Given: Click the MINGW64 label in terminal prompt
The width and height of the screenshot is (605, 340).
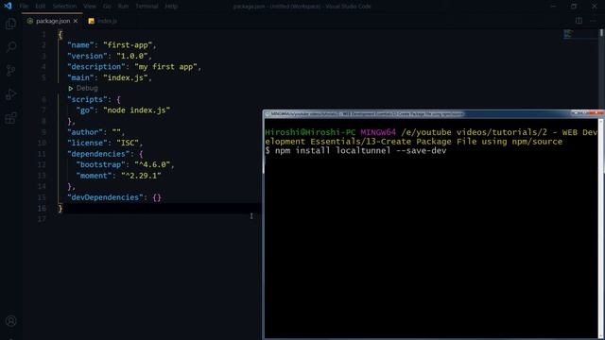Looking at the screenshot, I should (x=378, y=132).
